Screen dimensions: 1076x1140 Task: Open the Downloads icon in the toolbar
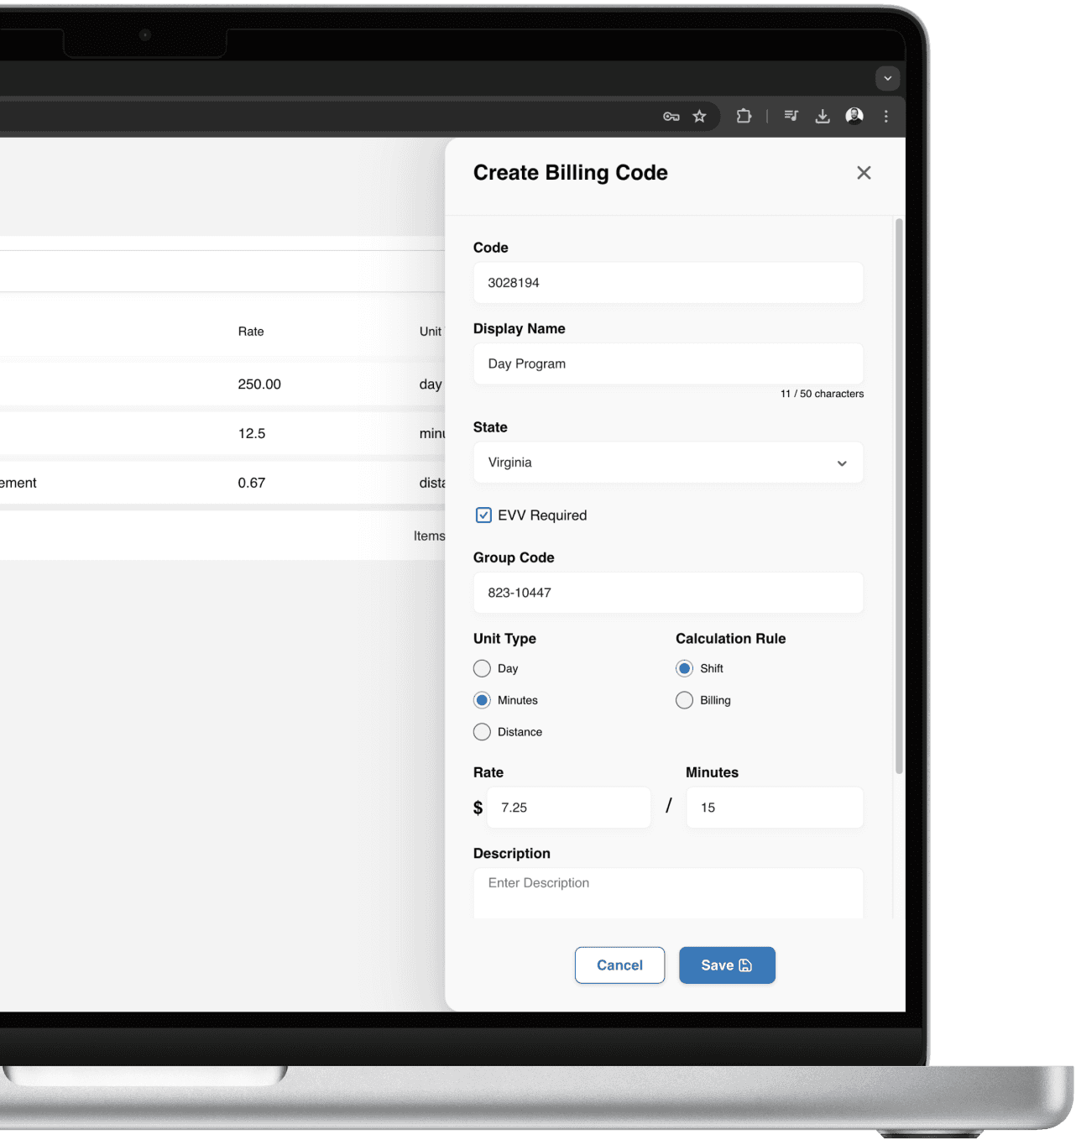click(822, 116)
